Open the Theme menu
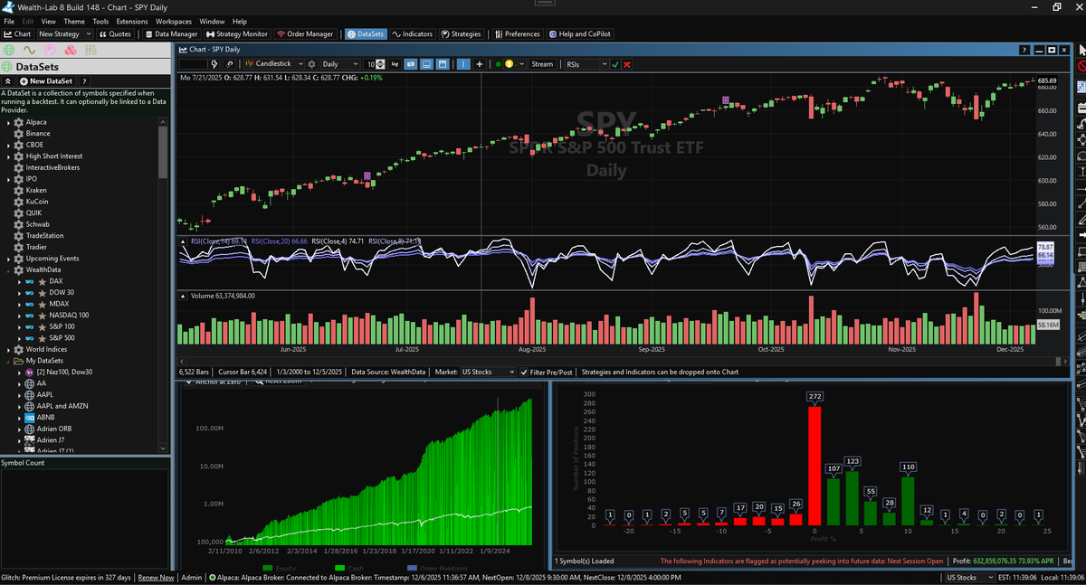 (74, 21)
